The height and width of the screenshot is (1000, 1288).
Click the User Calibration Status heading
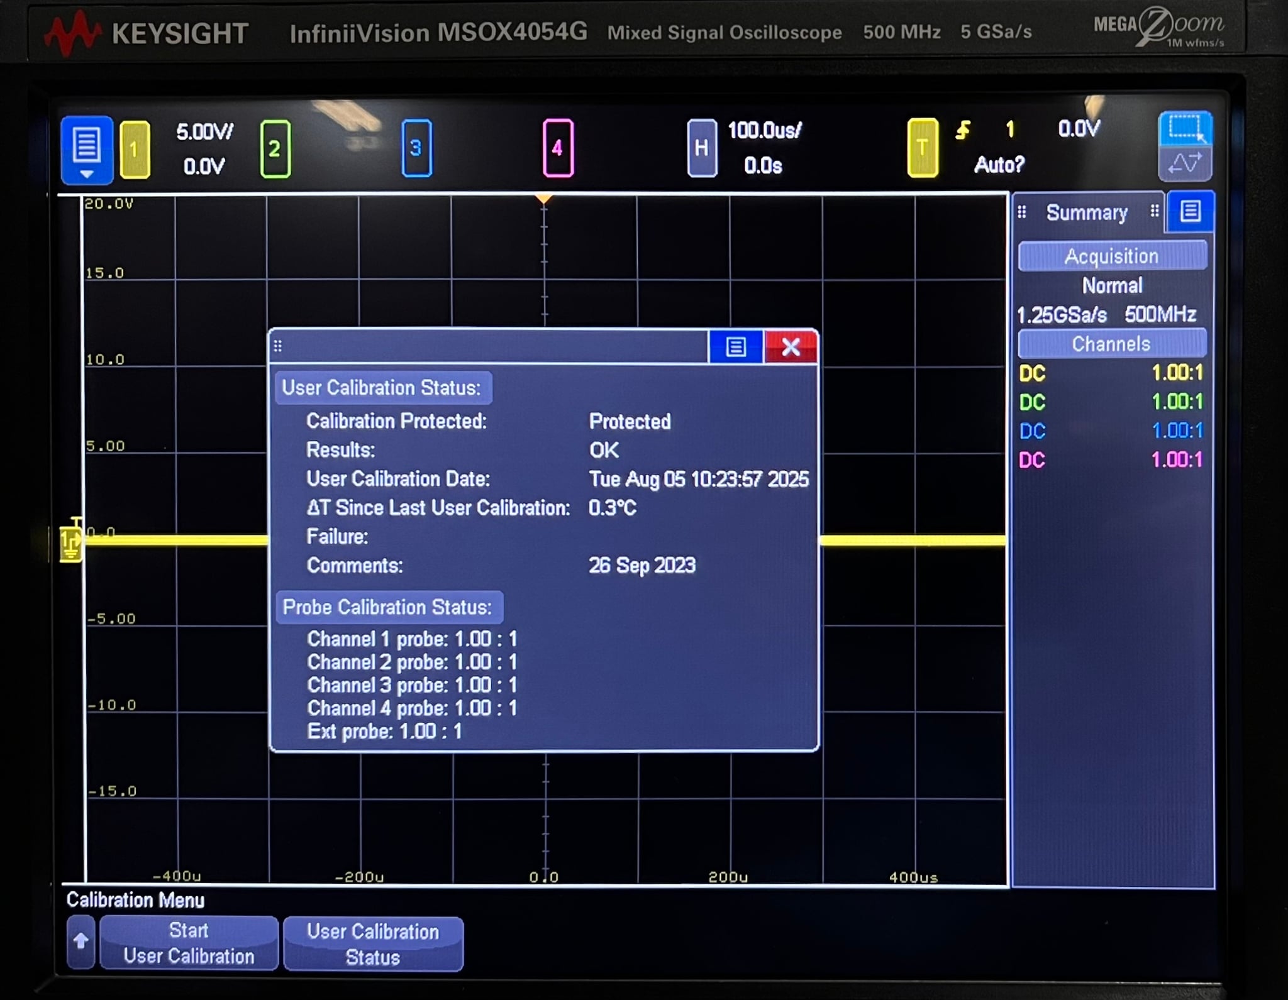[x=382, y=388]
